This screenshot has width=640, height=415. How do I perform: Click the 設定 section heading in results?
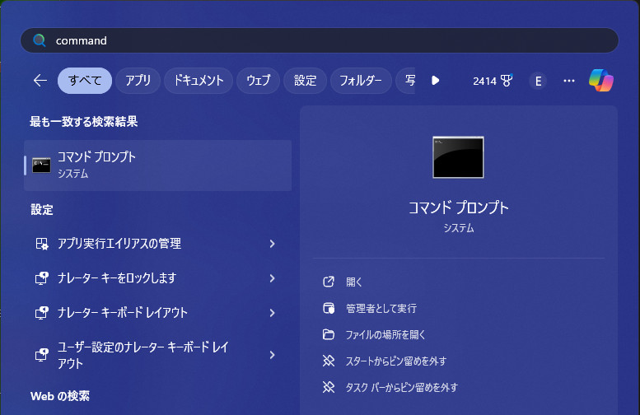(42, 210)
